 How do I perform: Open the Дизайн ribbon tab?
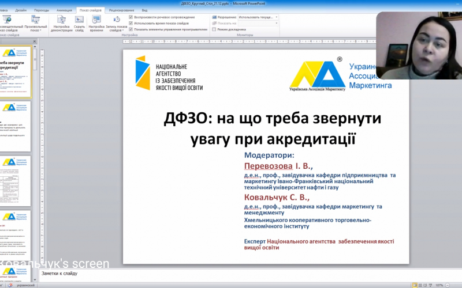21,10
